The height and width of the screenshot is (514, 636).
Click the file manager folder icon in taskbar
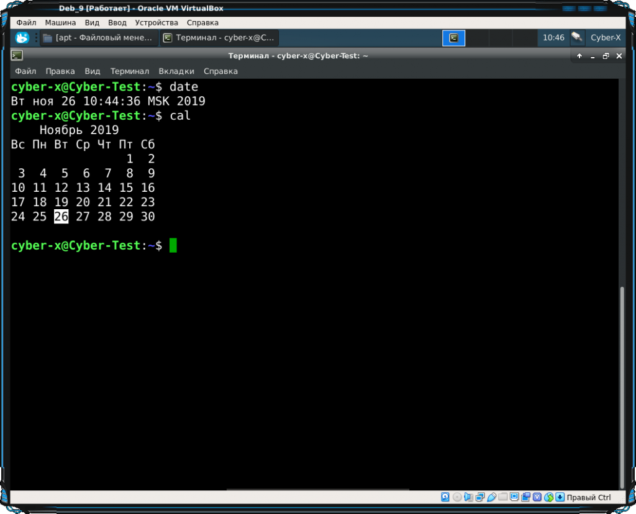(47, 38)
